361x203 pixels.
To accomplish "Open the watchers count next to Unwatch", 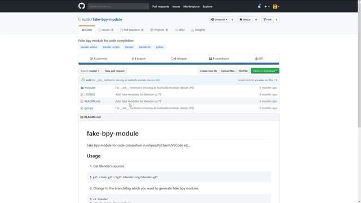I will (232, 20).
